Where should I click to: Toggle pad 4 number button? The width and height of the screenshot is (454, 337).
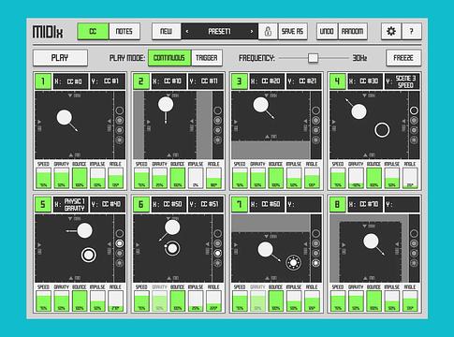point(337,81)
